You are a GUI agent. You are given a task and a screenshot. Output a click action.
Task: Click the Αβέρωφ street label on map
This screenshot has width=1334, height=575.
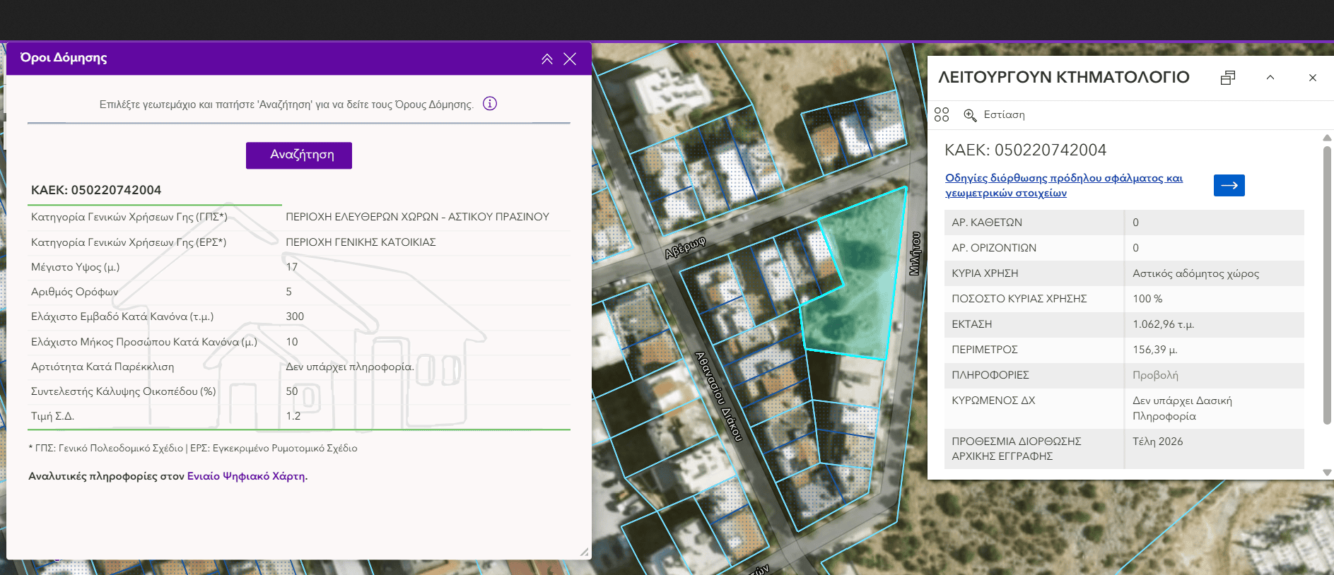685,247
